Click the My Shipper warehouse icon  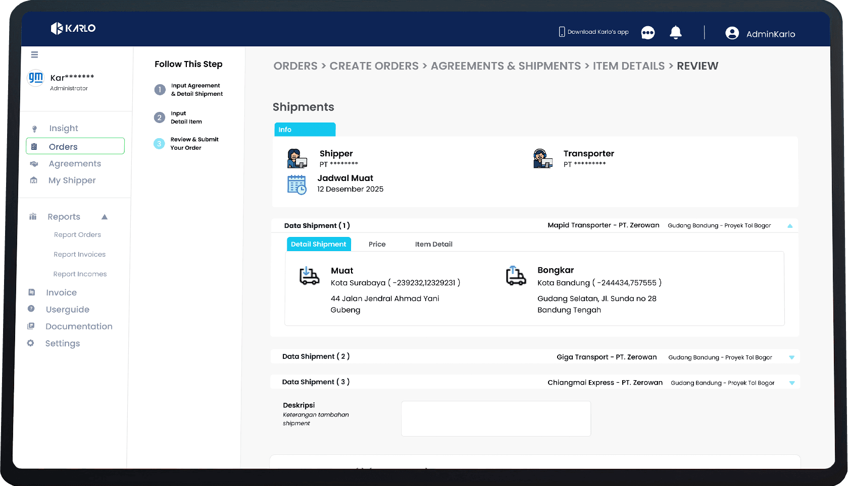coord(34,180)
